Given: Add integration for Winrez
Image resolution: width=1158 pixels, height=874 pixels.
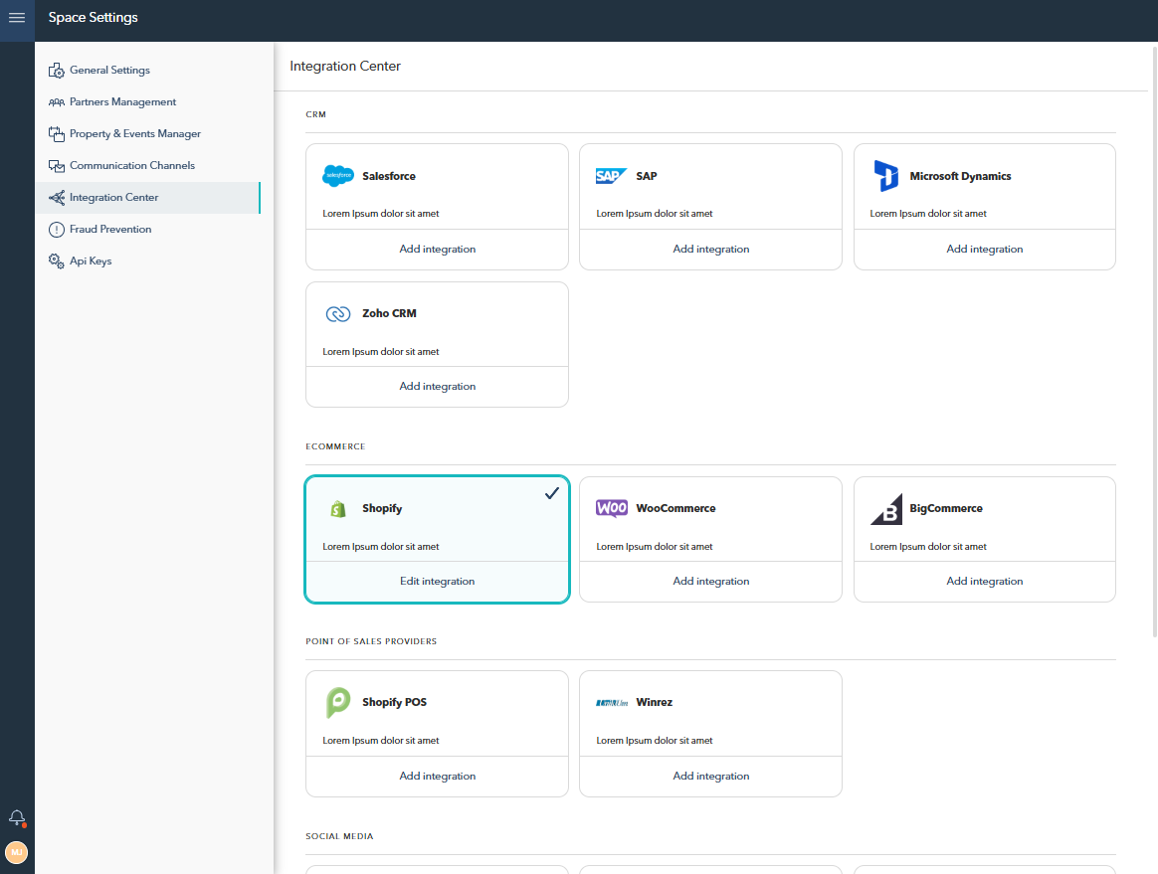Looking at the screenshot, I should click(x=710, y=777).
